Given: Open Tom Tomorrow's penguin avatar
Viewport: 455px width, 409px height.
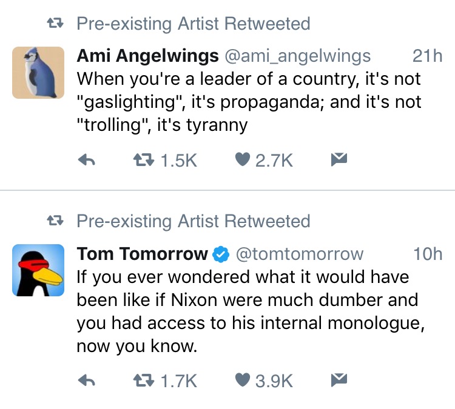Looking at the screenshot, I should [38, 270].
